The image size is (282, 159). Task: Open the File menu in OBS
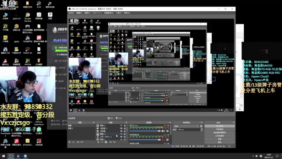pos(71,13)
